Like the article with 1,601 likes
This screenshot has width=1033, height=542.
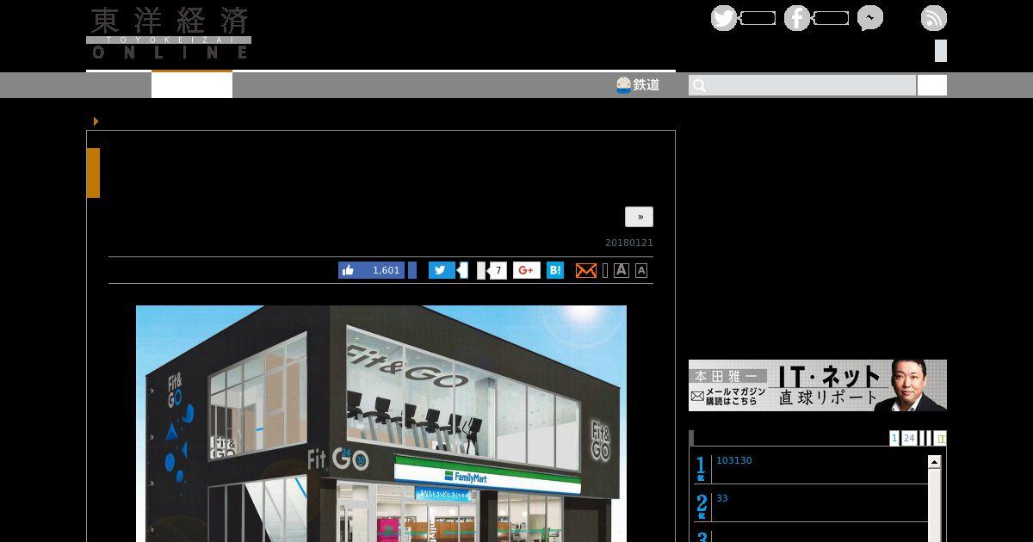click(371, 270)
